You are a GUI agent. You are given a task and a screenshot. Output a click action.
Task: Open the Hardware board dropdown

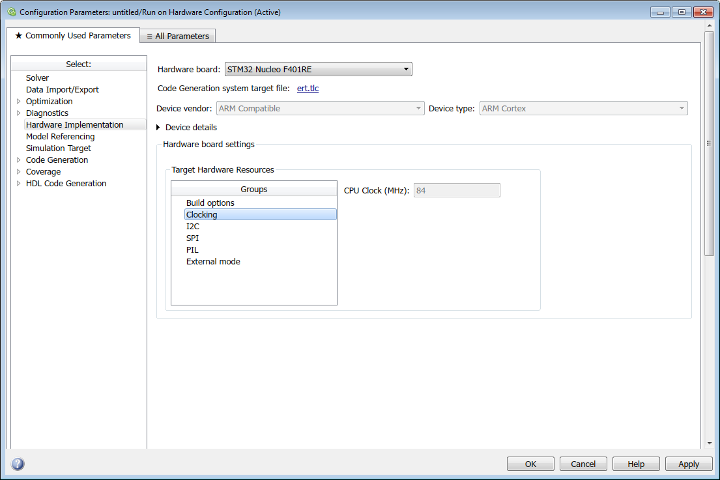(406, 68)
